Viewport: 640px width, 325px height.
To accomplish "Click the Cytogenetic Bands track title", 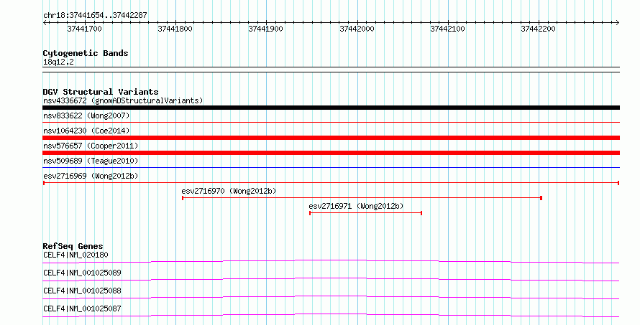I will 86,53.
